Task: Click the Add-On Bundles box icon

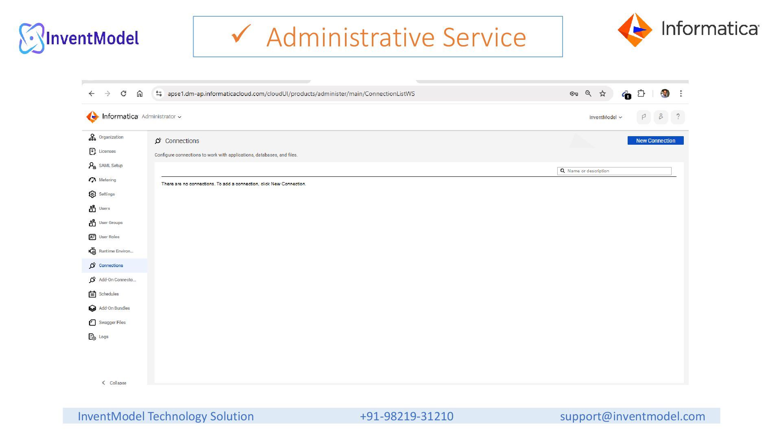Action: tap(92, 308)
